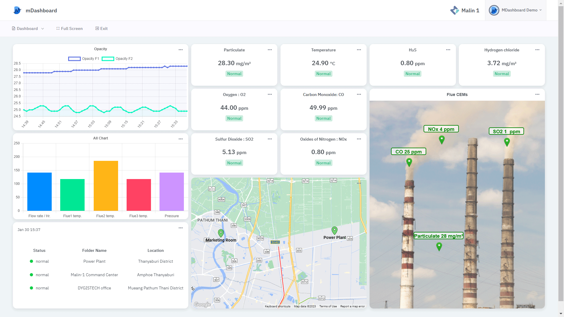
Task: Expand the MDashboard Demo user menu
Action: 516,10
